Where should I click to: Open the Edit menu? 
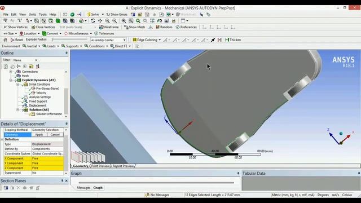(x=14, y=14)
